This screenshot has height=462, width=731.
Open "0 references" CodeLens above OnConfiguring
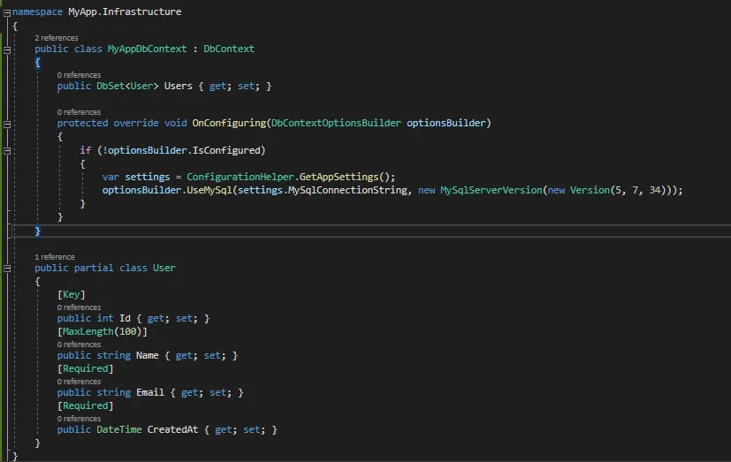(79, 112)
